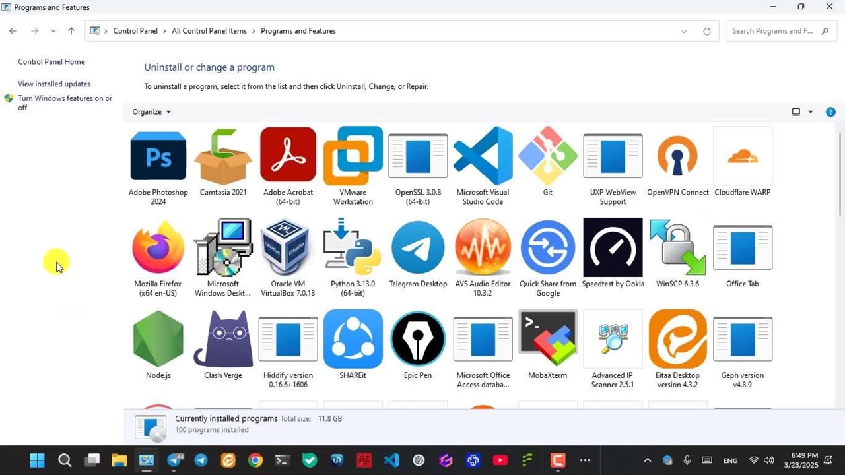Screen dimensions: 845x475
Task: Select Microsoft Visual Studio Code entry
Action: pos(483,156)
